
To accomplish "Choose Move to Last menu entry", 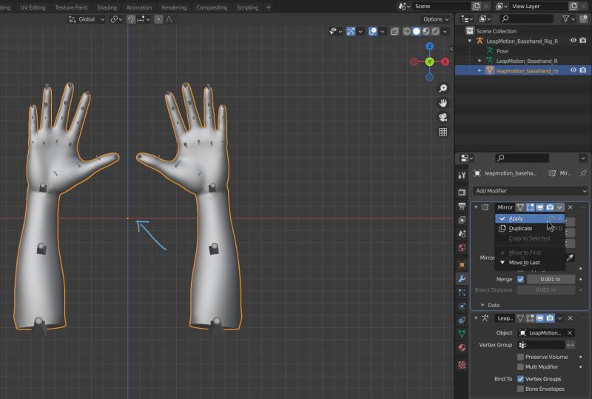I will coord(530,262).
